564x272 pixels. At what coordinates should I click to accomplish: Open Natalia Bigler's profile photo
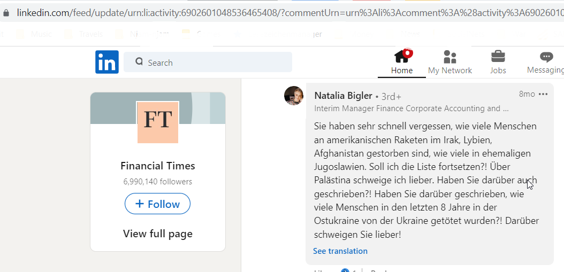coord(294,96)
